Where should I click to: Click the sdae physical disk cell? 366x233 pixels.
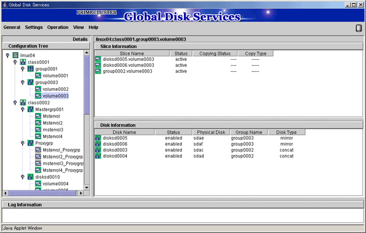[199, 138]
